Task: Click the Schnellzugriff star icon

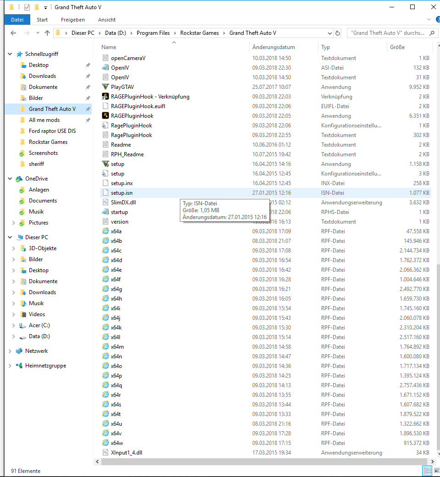Action: (x=20, y=54)
